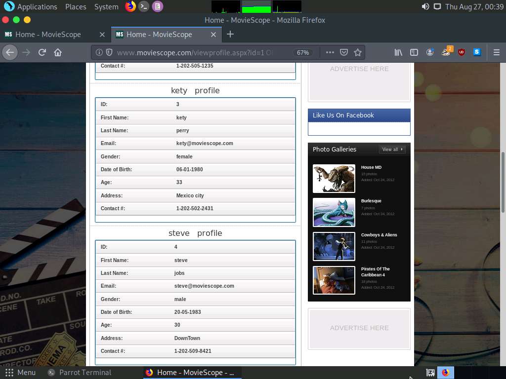
Task: Click the View all galleries button
Action: click(392, 149)
